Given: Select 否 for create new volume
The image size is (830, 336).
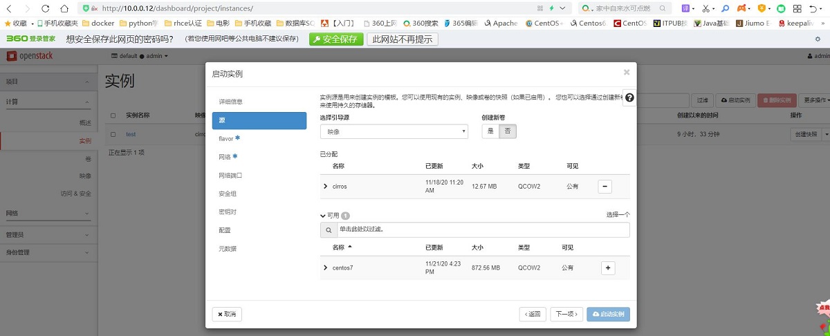Looking at the screenshot, I should point(508,131).
